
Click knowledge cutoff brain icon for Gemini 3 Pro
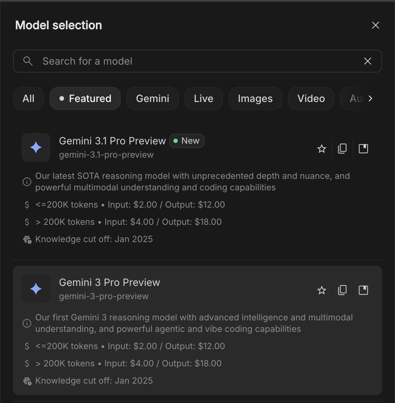point(27,381)
